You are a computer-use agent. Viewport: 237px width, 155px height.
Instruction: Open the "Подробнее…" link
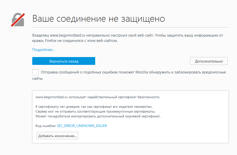44,50
